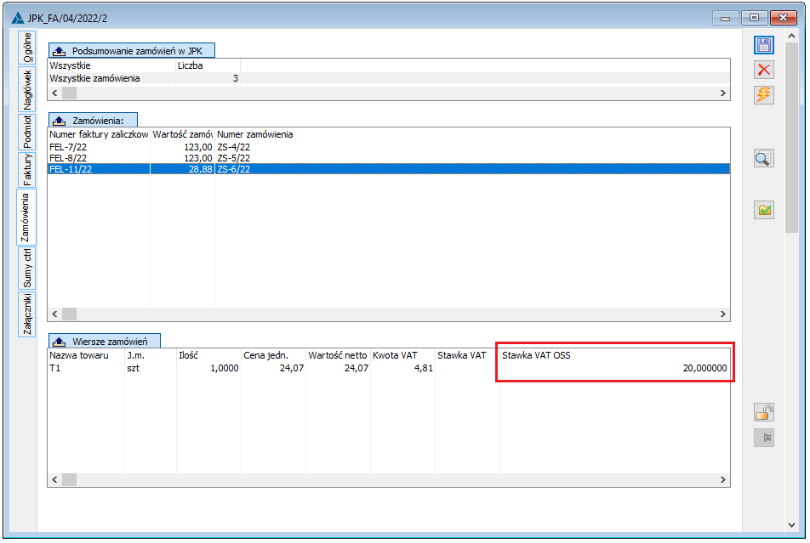The height and width of the screenshot is (543, 810).
Task: Click order number ZS-4/22
Action: [x=233, y=147]
